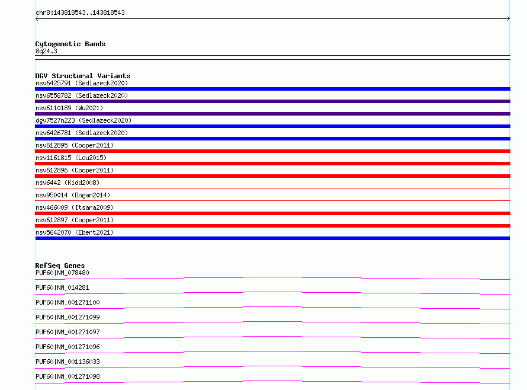Viewport: 527px width, 390px height.
Task: Click the purple bar under nsv6558782
Action: (272, 101)
